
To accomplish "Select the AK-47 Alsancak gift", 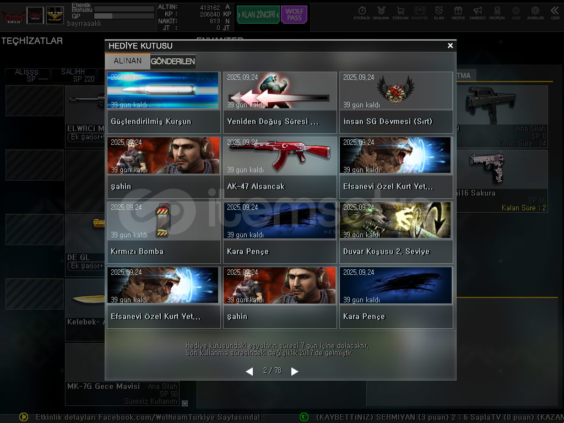I will coord(280,167).
